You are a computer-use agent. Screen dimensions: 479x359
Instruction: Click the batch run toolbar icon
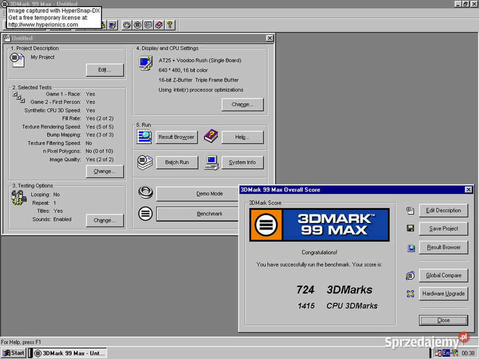coord(148,25)
